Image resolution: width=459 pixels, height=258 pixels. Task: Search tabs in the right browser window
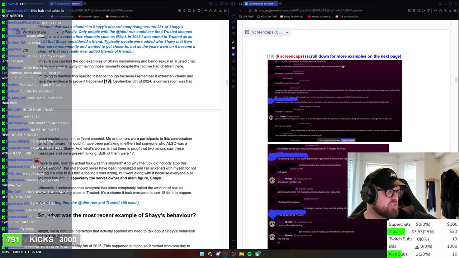coord(440,4)
